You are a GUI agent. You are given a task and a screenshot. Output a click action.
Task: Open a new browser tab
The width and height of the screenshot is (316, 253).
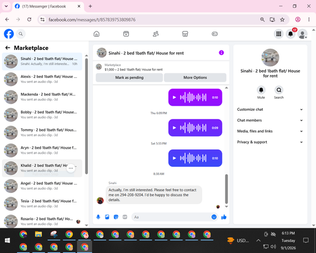tap(90, 6)
